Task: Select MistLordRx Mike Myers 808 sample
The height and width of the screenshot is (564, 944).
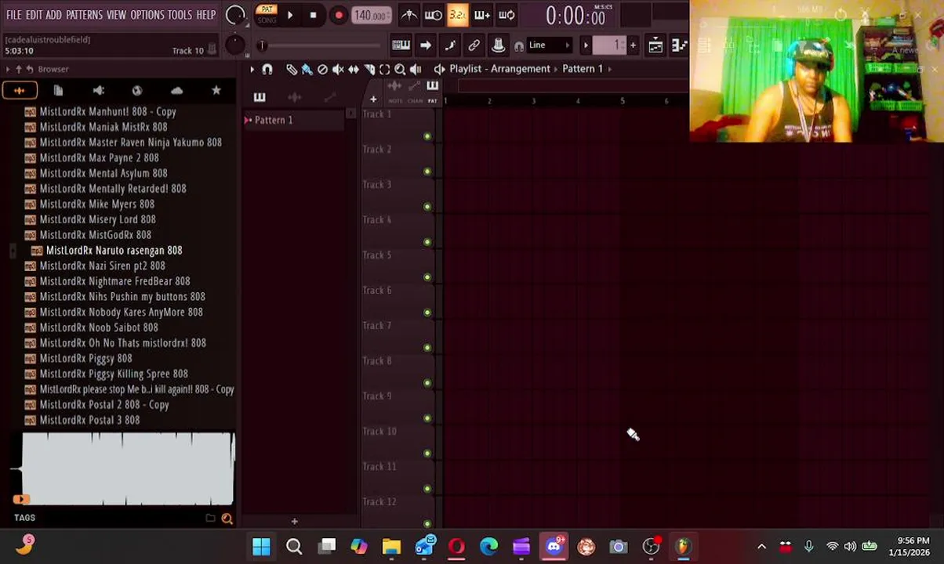Action: point(96,204)
